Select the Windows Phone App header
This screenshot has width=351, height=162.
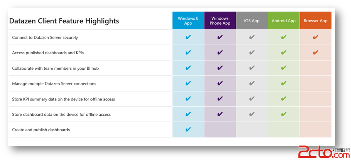click(220, 20)
